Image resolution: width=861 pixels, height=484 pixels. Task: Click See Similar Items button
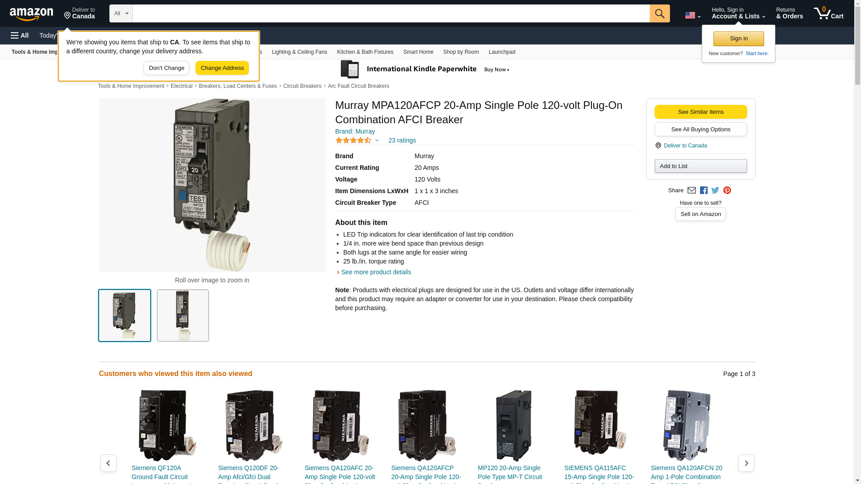(x=700, y=112)
